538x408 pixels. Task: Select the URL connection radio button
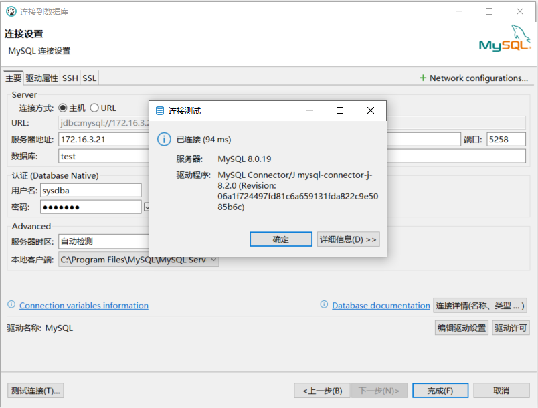pyautogui.click(x=94, y=108)
